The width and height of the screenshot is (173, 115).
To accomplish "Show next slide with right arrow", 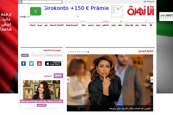I will [x=152, y=79].
